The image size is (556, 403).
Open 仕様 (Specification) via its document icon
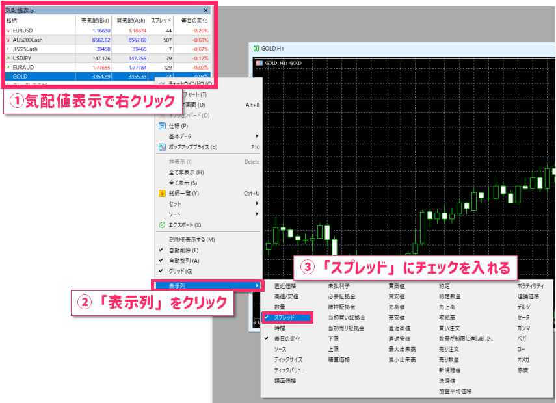point(162,127)
